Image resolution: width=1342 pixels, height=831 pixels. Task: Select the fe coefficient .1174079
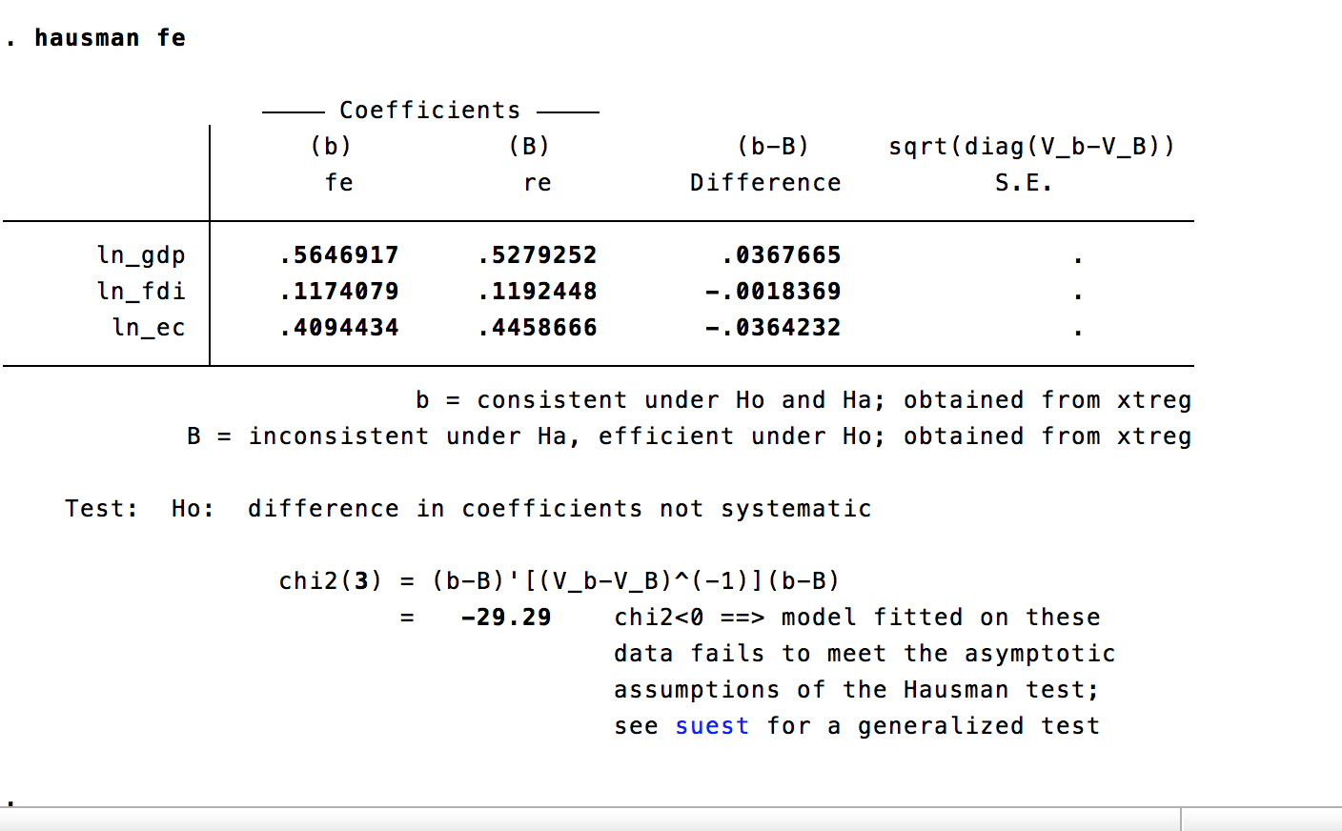pos(339,292)
